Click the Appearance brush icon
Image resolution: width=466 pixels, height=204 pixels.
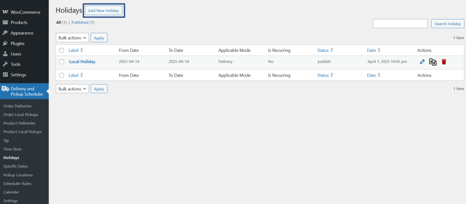(x=5, y=33)
